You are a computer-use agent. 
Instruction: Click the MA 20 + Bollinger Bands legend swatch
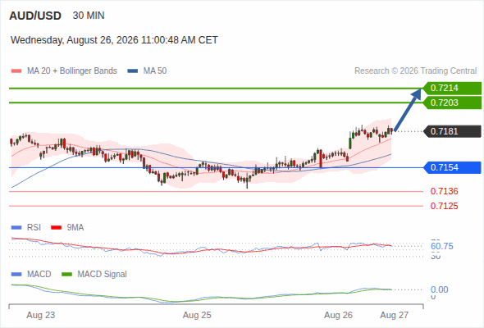(16, 71)
